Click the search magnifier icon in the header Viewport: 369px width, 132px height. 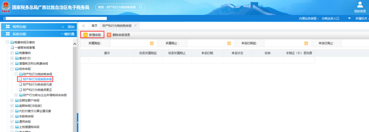[x=141, y=7]
